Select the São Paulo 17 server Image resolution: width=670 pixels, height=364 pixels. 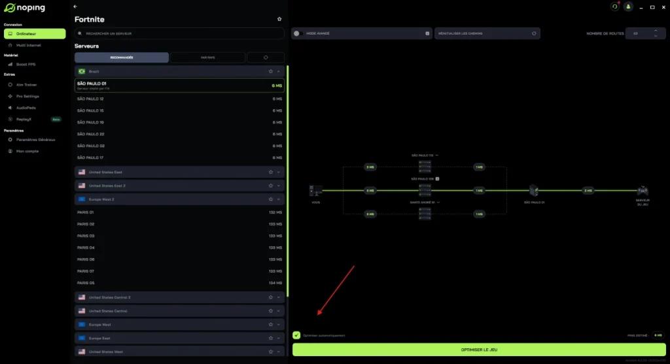click(179, 157)
